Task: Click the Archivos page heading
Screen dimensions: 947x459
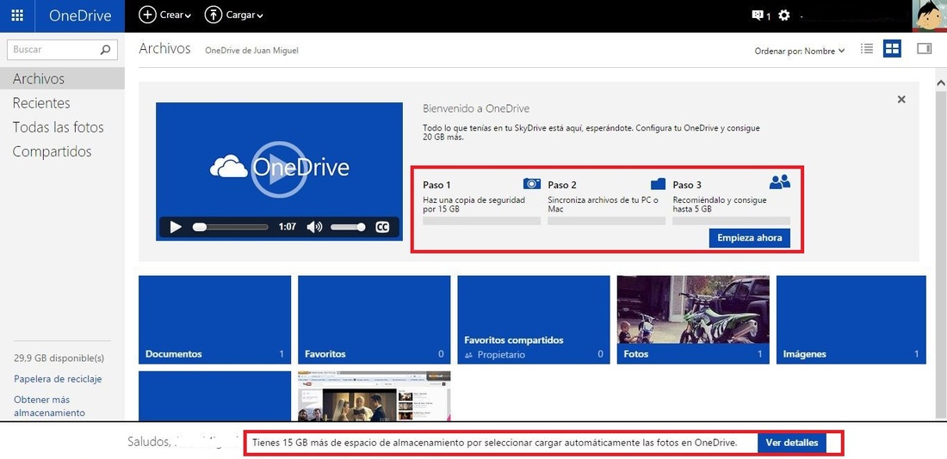Action: click(165, 49)
